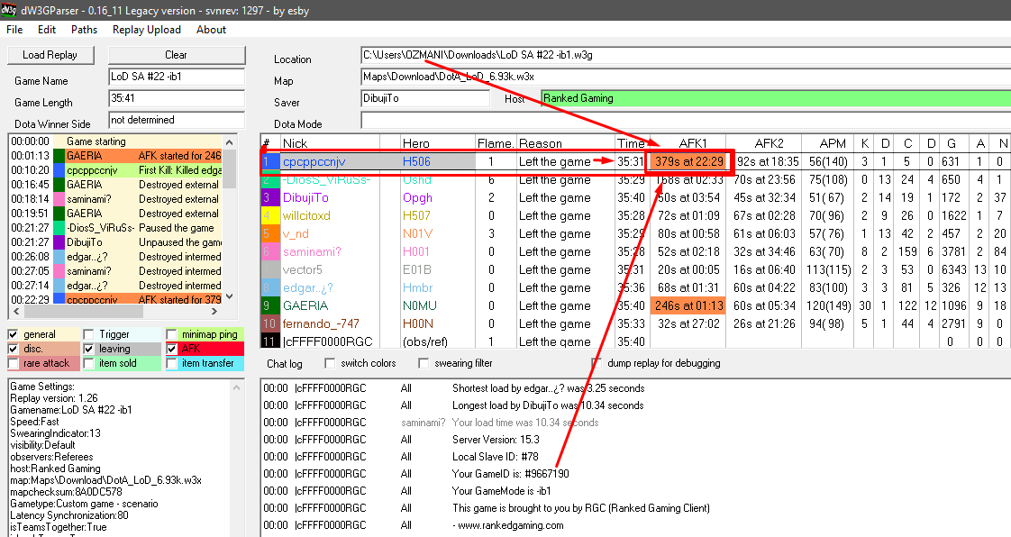Click Game Settings panel scroll up arrow

click(237, 387)
